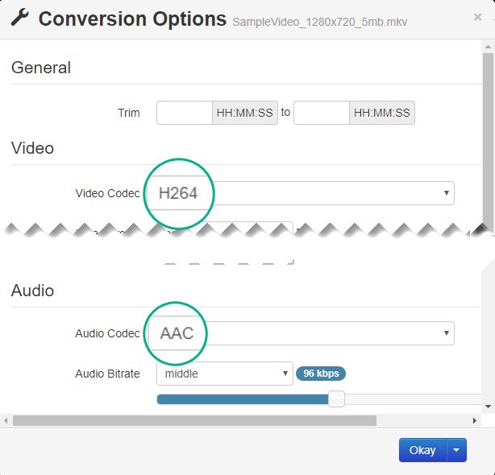Viewport: 495px width, 475px height.
Task: Click the Trim end time field
Action: [321, 113]
